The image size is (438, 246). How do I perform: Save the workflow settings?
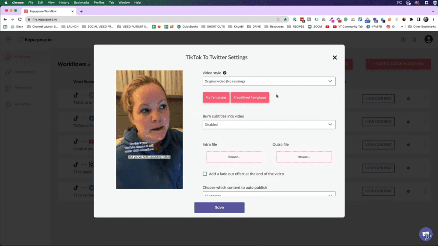coord(219,208)
